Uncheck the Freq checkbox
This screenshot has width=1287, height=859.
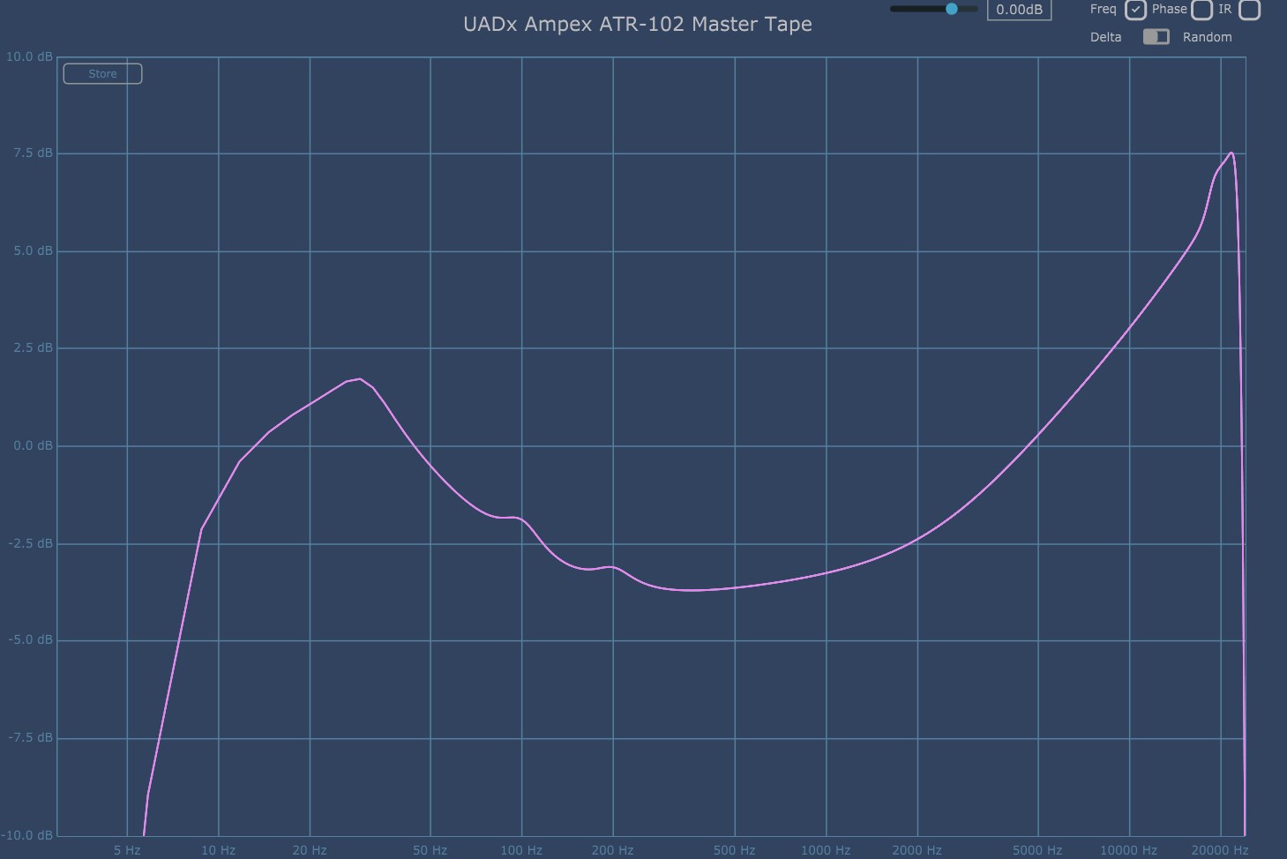[1135, 10]
